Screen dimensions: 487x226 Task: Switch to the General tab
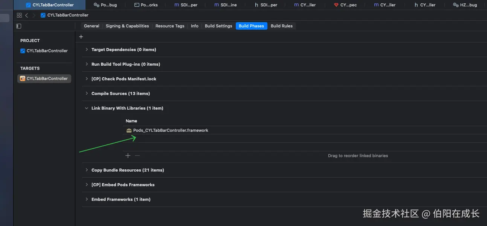[x=92, y=26]
